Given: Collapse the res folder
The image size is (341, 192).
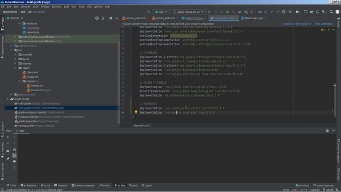Looking at the screenshot, I should point(11,50).
